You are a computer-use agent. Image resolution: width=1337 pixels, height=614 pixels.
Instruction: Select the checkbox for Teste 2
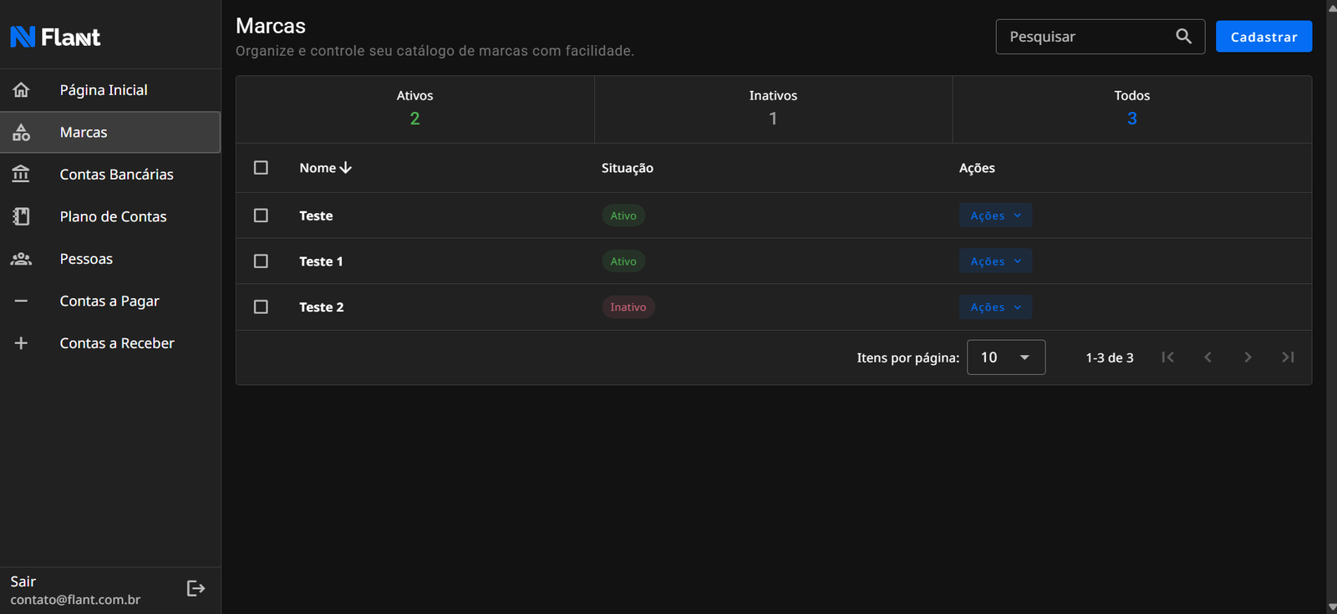[x=261, y=307]
